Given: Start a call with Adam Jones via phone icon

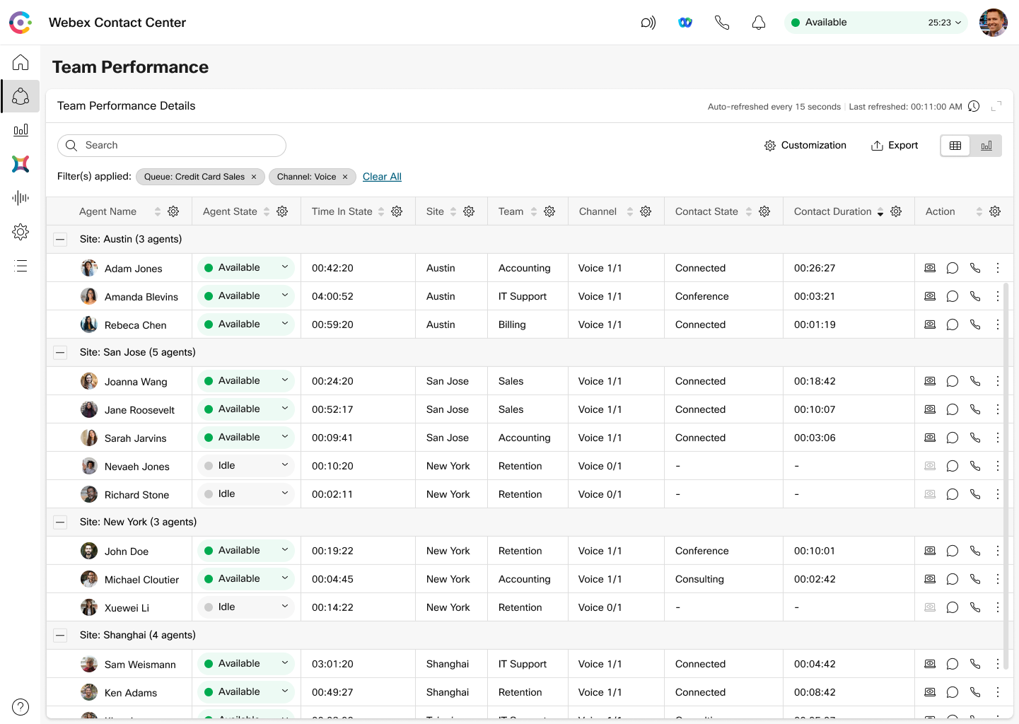Looking at the screenshot, I should pos(975,267).
